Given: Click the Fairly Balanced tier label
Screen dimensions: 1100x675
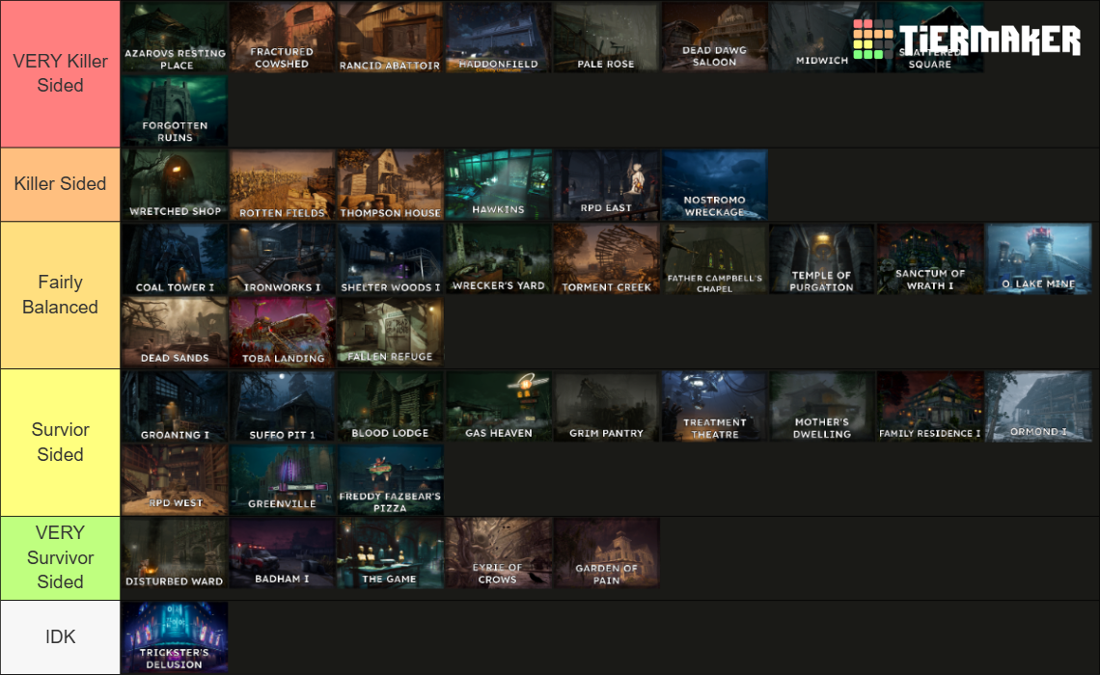Looking at the screenshot, I should [x=61, y=295].
